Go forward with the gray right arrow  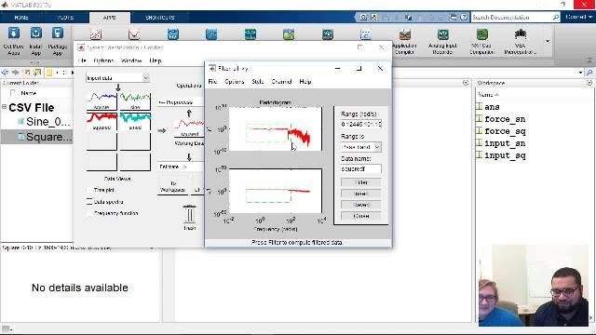(15, 73)
